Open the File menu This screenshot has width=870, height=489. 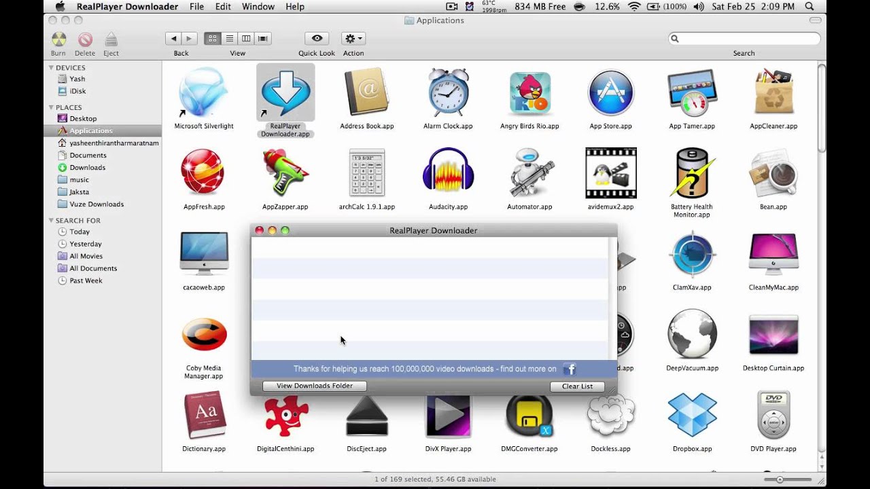coord(196,7)
